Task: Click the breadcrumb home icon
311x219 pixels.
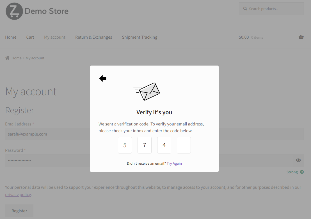Action: [x=7, y=58]
